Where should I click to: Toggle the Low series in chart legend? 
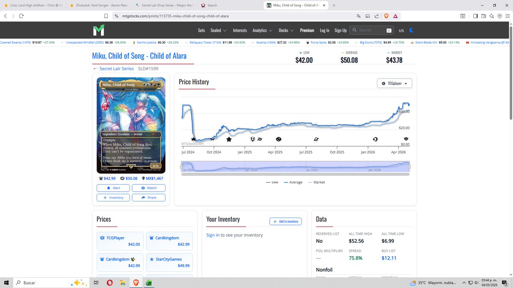point(272,182)
